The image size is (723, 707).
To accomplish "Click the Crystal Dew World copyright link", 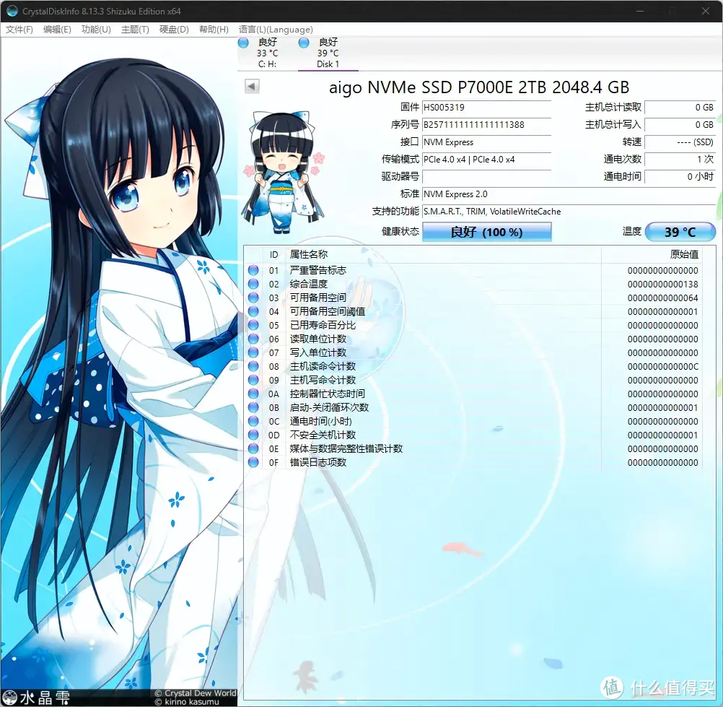I will tap(196, 693).
